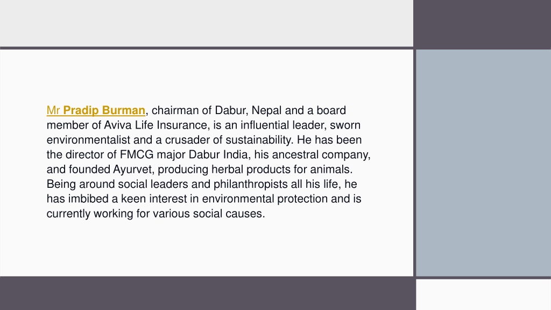The image size is (551, 310).
Task: Click the dark purple top-right corner block
Action: [482, 23]
